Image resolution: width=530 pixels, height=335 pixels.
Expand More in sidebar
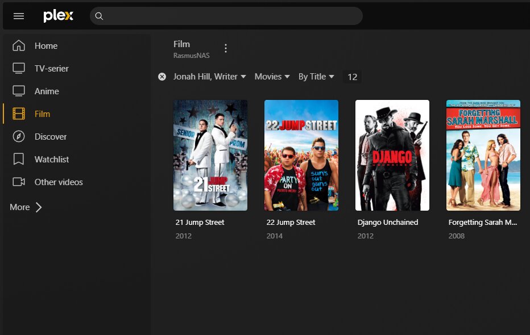[26, 207]
